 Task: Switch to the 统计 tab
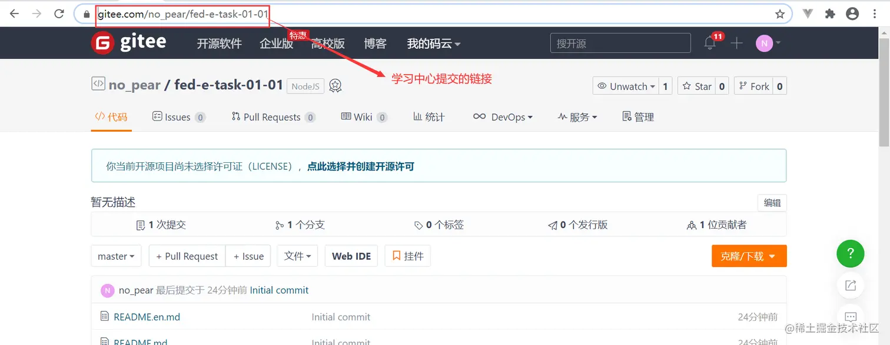pyautogui.click(x=429, y=117)
